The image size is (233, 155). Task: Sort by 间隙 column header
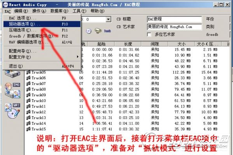tap(154, 44)
